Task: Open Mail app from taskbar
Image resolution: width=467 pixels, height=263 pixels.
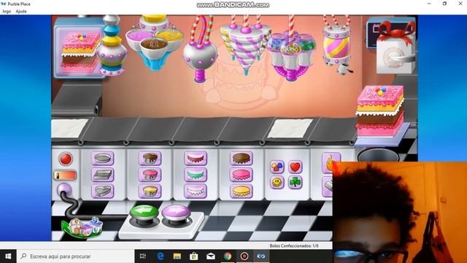Action: tap(211, 256)
